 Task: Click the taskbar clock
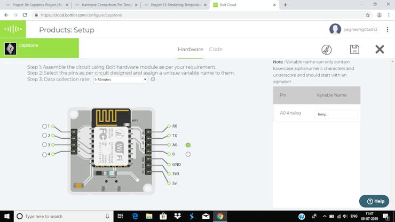pos(369,216)
